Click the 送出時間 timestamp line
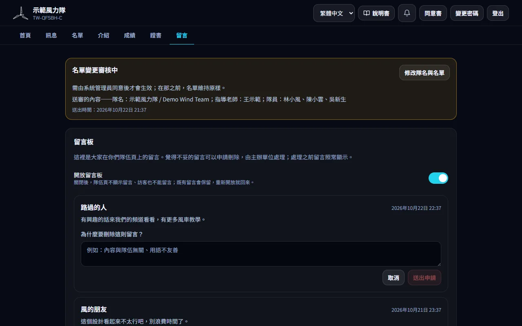Image resolution: width=522 pixels, height=326 pixels. pyautogui.click(x=109, y=110)
